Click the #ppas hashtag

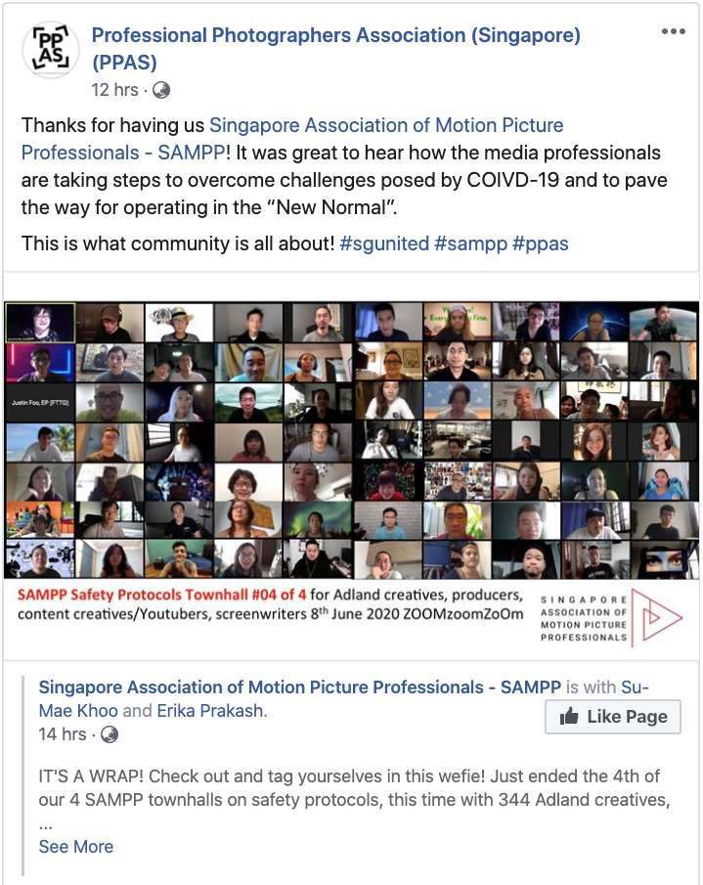coord(541,243)
